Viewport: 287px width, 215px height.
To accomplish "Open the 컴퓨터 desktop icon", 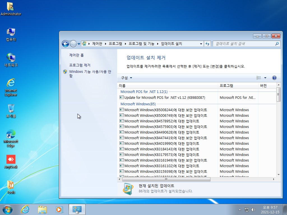I will (11, 35).
